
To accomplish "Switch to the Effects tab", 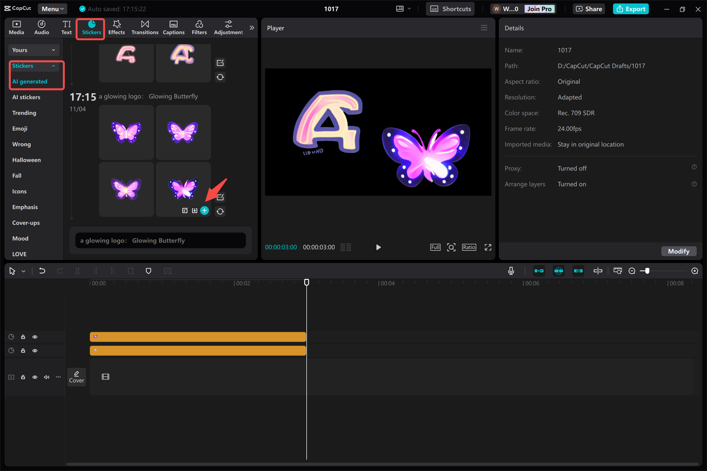I will coord(117,27).
